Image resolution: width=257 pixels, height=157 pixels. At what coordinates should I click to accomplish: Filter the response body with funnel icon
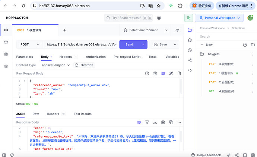147,122
